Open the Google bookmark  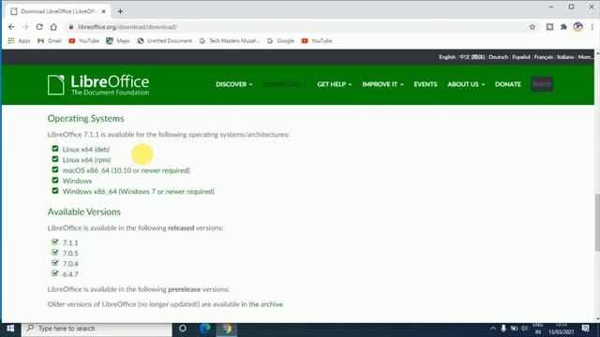point(281,40)
